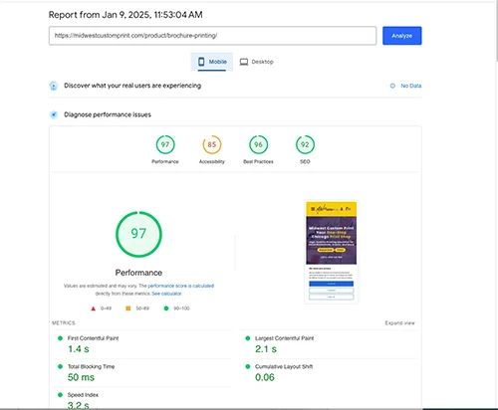The height and width of the screenshot is (410, 498).
Task: Click the Diagnose performance issues icon
Action: pyautogui.click(x=54, y=114)
